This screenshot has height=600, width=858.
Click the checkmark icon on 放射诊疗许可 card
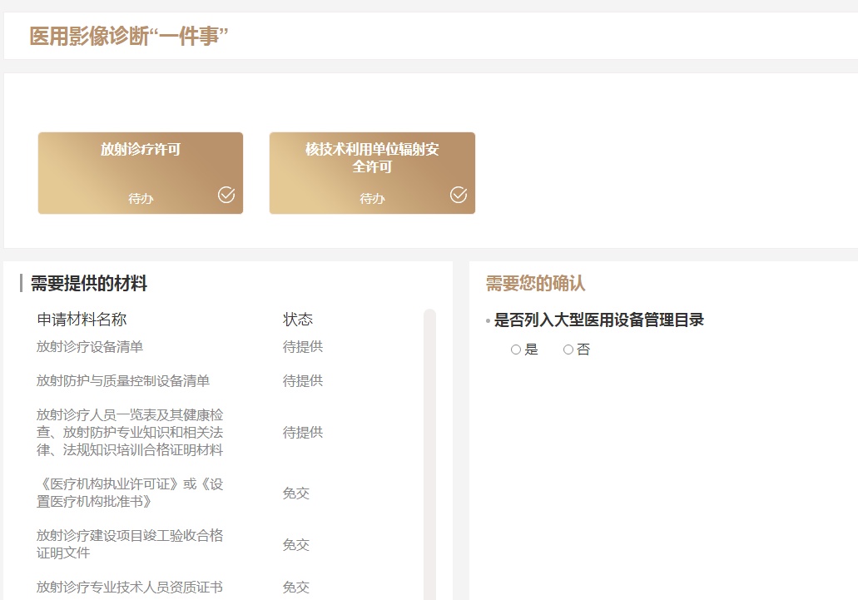coord(226,195)
